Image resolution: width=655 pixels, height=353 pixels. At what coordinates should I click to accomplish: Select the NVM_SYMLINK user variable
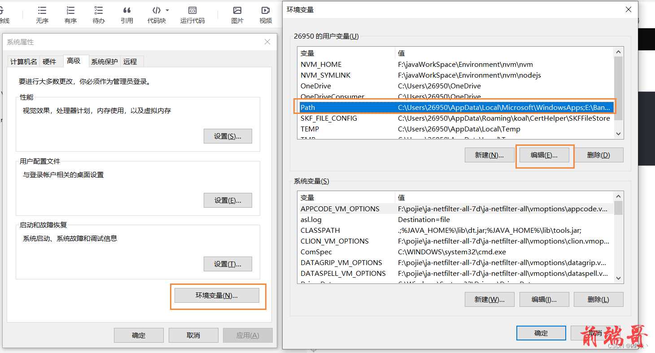click(455, 75)
